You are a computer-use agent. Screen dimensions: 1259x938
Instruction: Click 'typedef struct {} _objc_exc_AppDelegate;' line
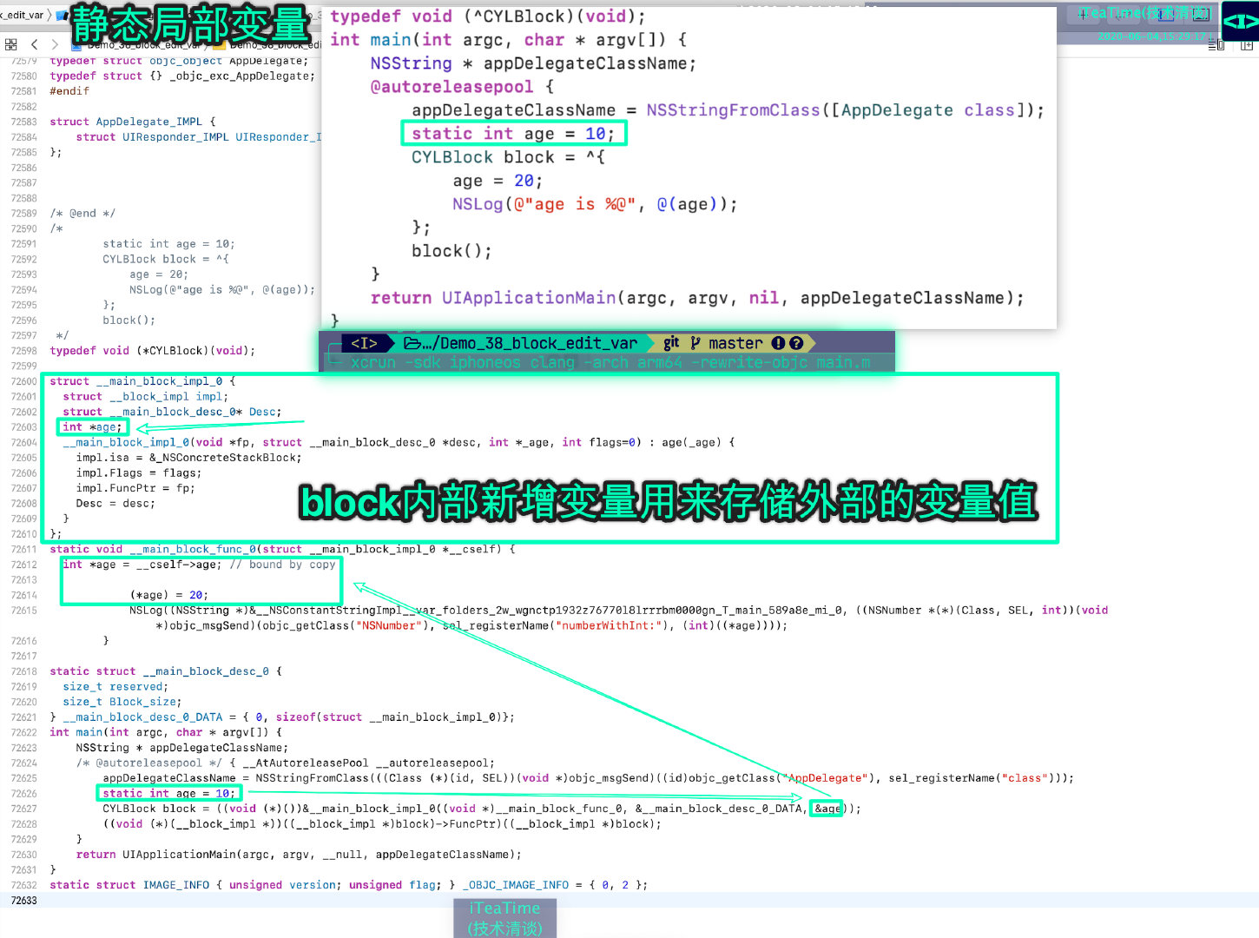[x=182, y=76]
